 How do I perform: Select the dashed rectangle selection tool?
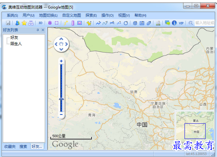[57, 23]
